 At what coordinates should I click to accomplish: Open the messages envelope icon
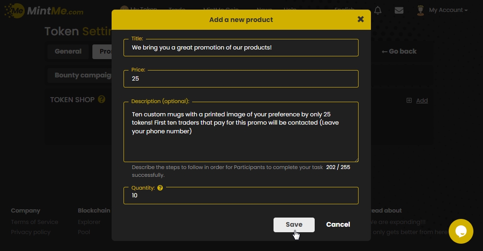click(x=399, y=10)
